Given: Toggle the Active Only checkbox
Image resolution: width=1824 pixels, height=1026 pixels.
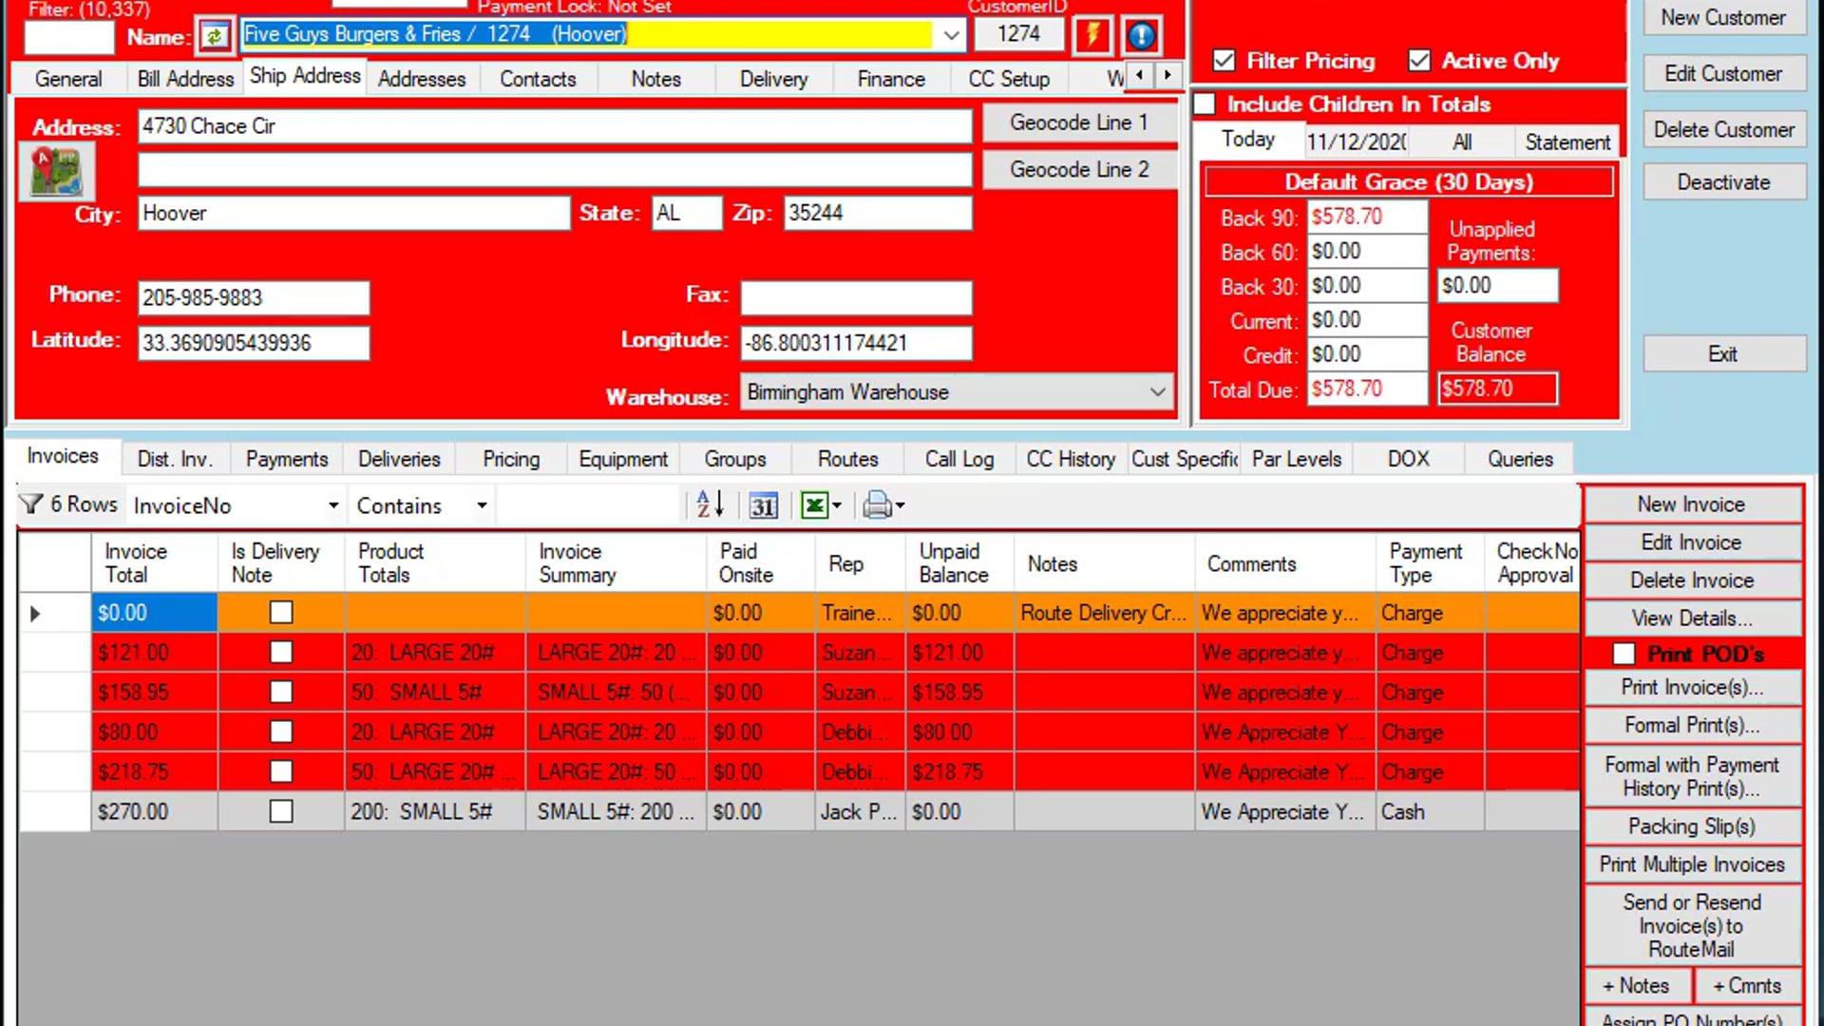Looking at the screenshot, I should (1419, 61).
